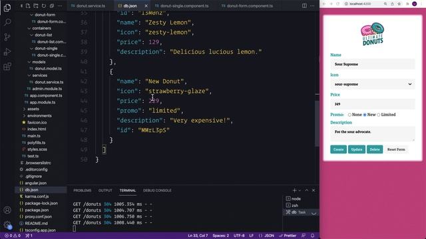Viewport: 426px width, 239px height.
Task: Open the Accounts menu icon
Action: click(x=7, y=210)
